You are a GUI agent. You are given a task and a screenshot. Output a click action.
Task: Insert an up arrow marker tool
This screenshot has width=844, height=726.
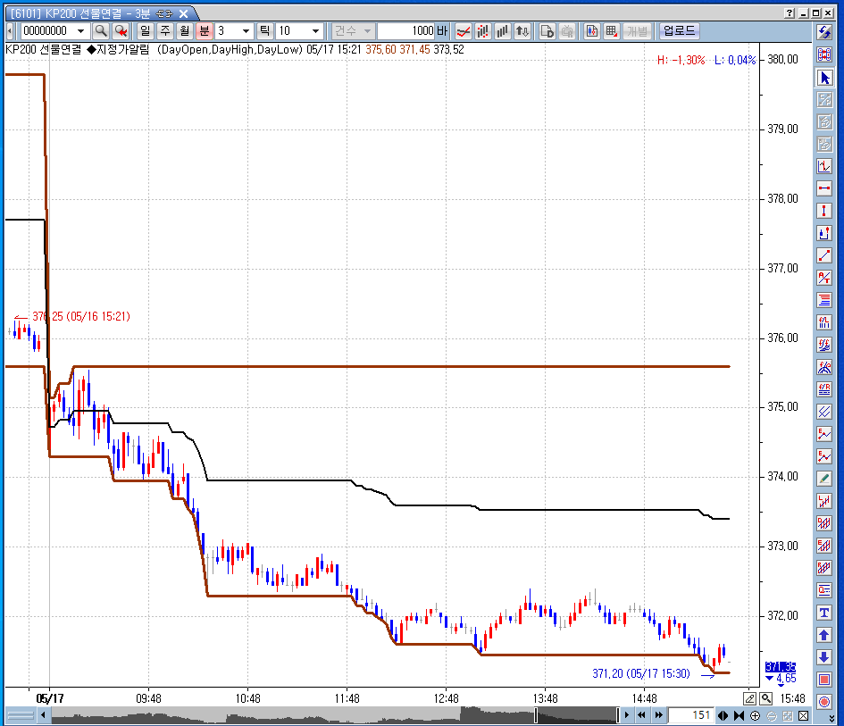pos(824,636)
